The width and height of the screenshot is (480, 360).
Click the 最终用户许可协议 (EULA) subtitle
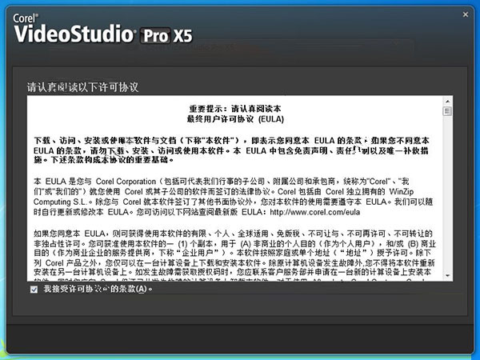coord(235,119)
